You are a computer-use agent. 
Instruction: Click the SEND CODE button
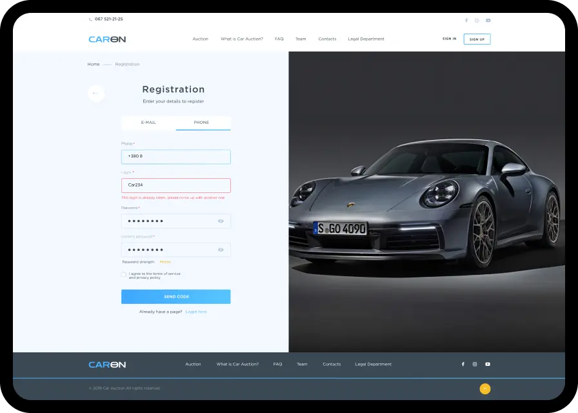pos(176,297)
